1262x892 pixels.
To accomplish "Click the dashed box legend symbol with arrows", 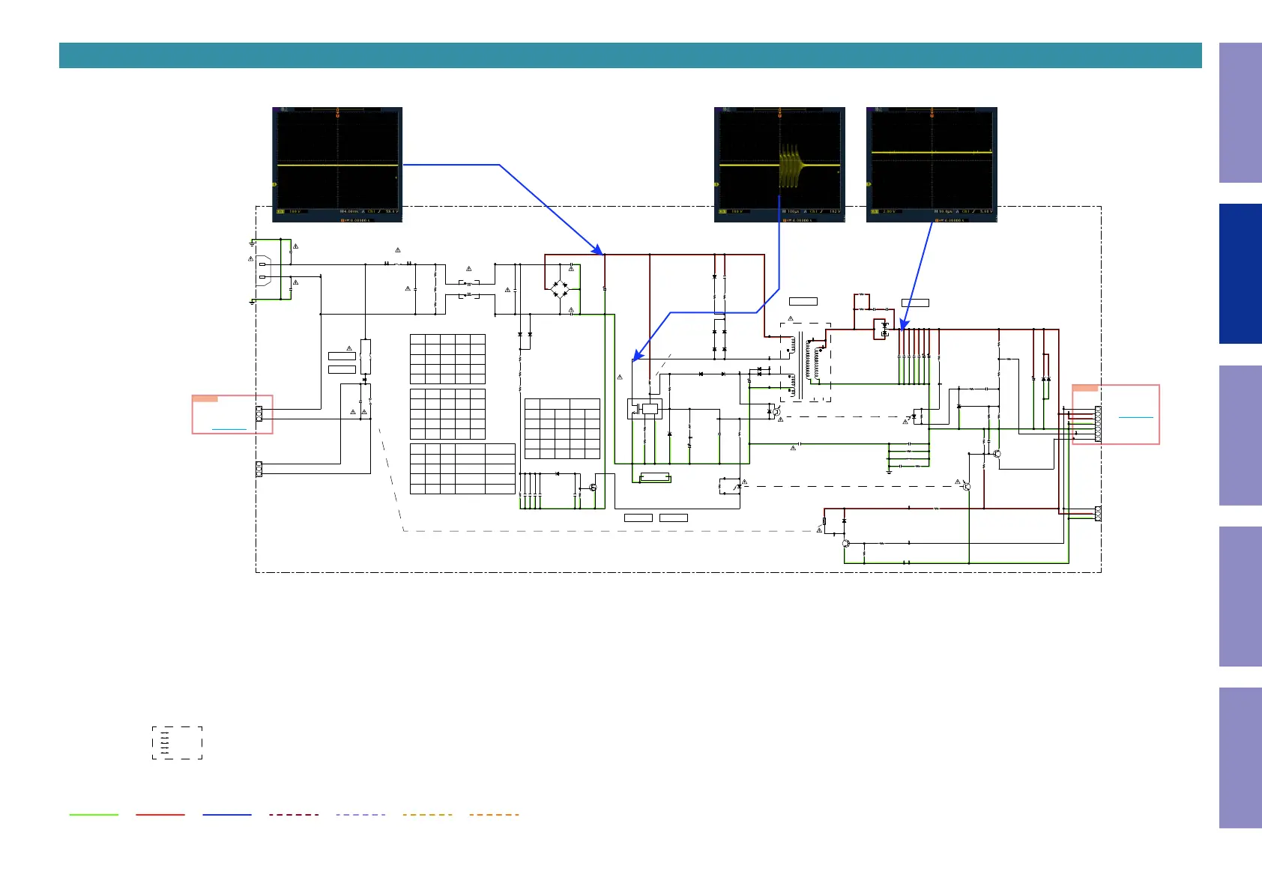I will [x=177, y=742].
